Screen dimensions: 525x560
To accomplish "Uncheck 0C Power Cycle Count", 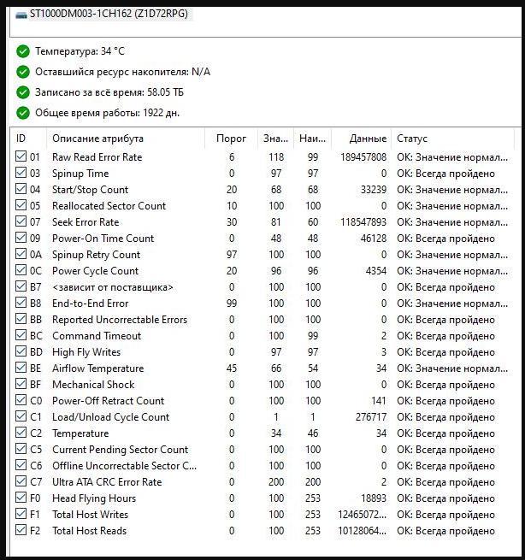I will pos(21,270).
